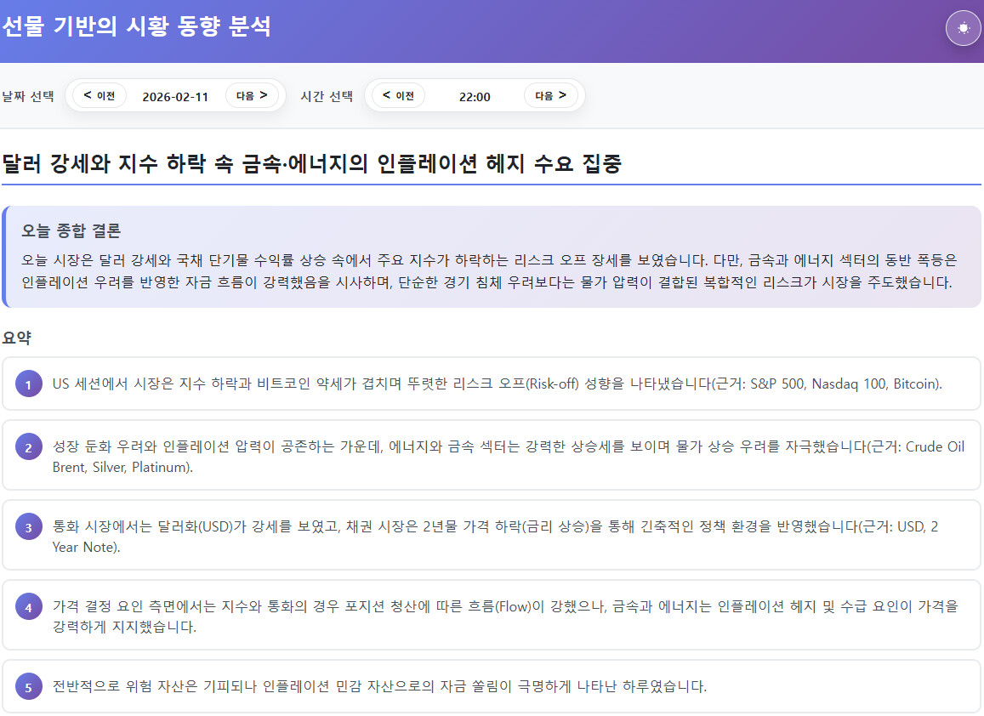Click the 22:00 time value
984x716 pixels.
[475, 96]
